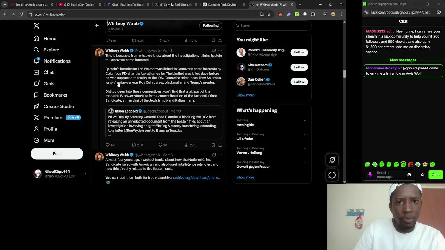Open Notifications in the X sidebar
The width and height of the screenshot is (445, 250).
pos(52,61)
